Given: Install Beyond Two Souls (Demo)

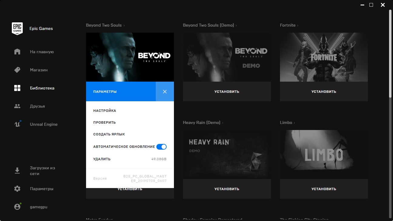Looking at the screenshot, I should [x=227, y=91].
